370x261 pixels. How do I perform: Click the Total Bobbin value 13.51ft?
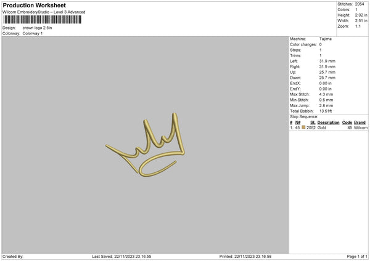326,111
